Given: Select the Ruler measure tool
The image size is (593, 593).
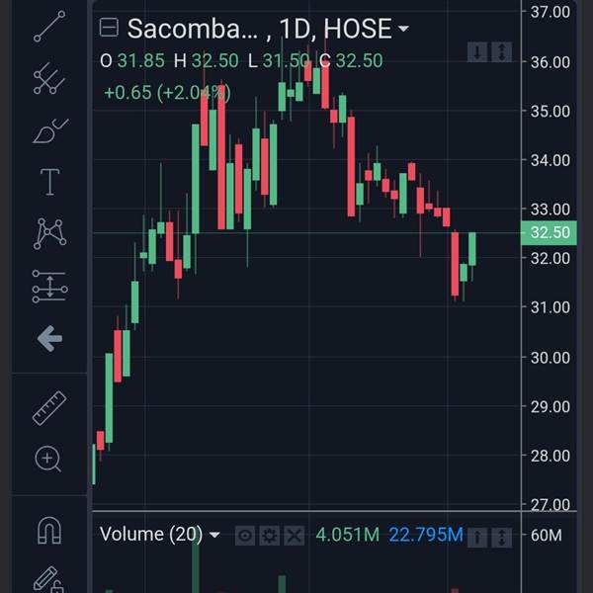Looking at the screenshot, I should (x=49, y=408).
